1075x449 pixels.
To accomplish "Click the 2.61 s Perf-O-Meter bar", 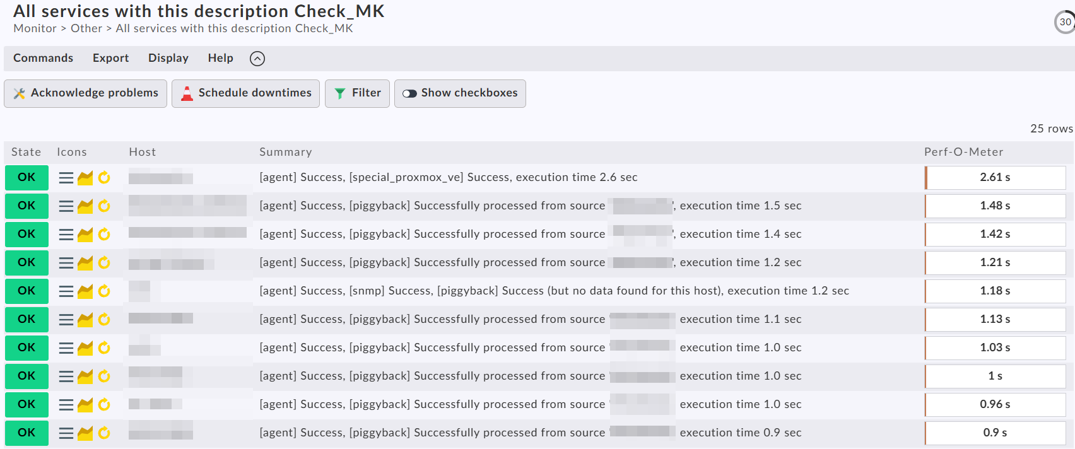I will [x=995, y=178].
